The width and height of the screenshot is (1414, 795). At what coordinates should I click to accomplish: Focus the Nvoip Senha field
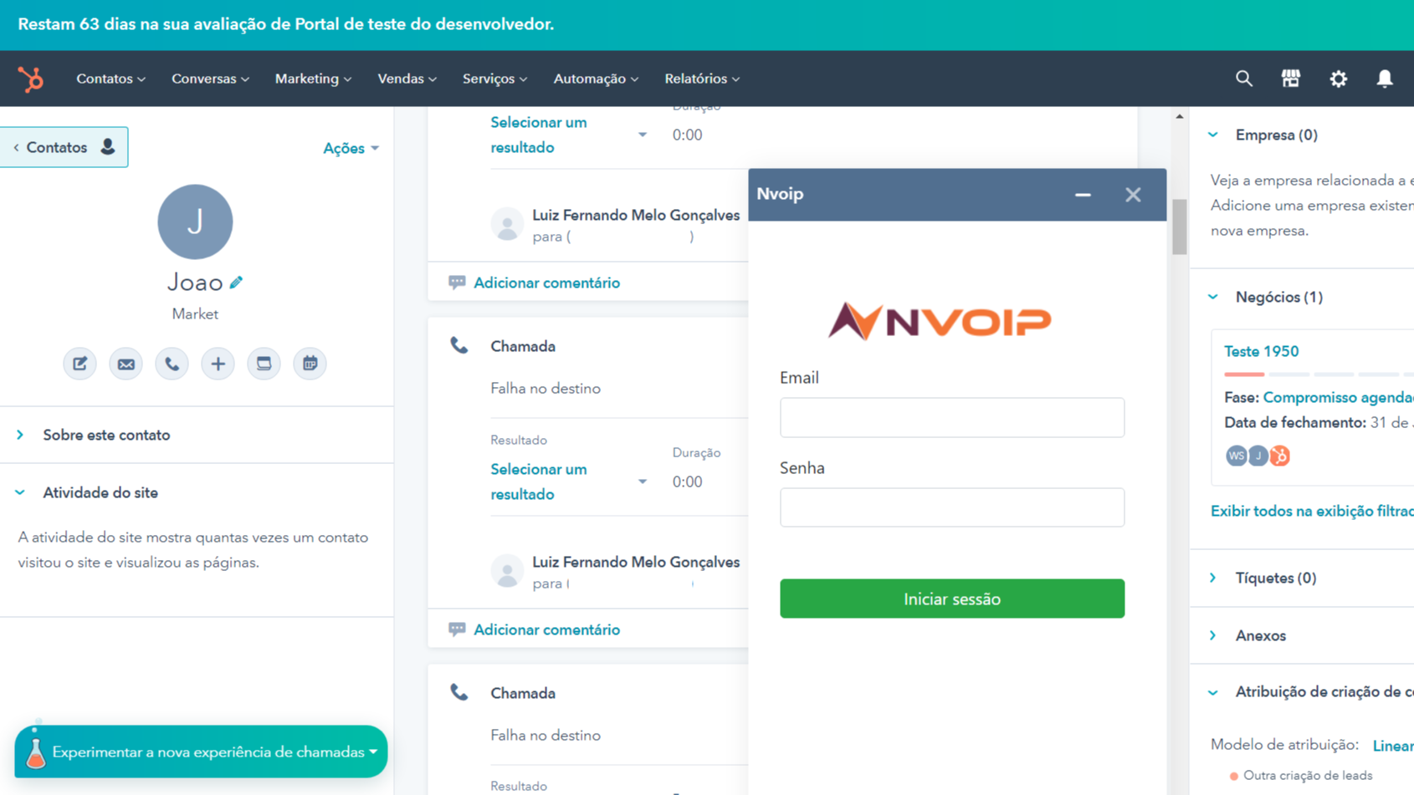952,507
